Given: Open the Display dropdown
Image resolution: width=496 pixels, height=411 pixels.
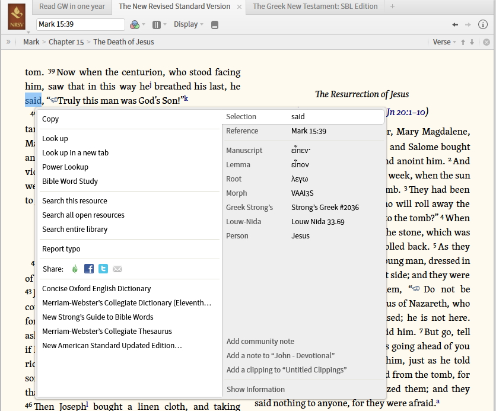Looking at the screenshot, I should (188, 24).
